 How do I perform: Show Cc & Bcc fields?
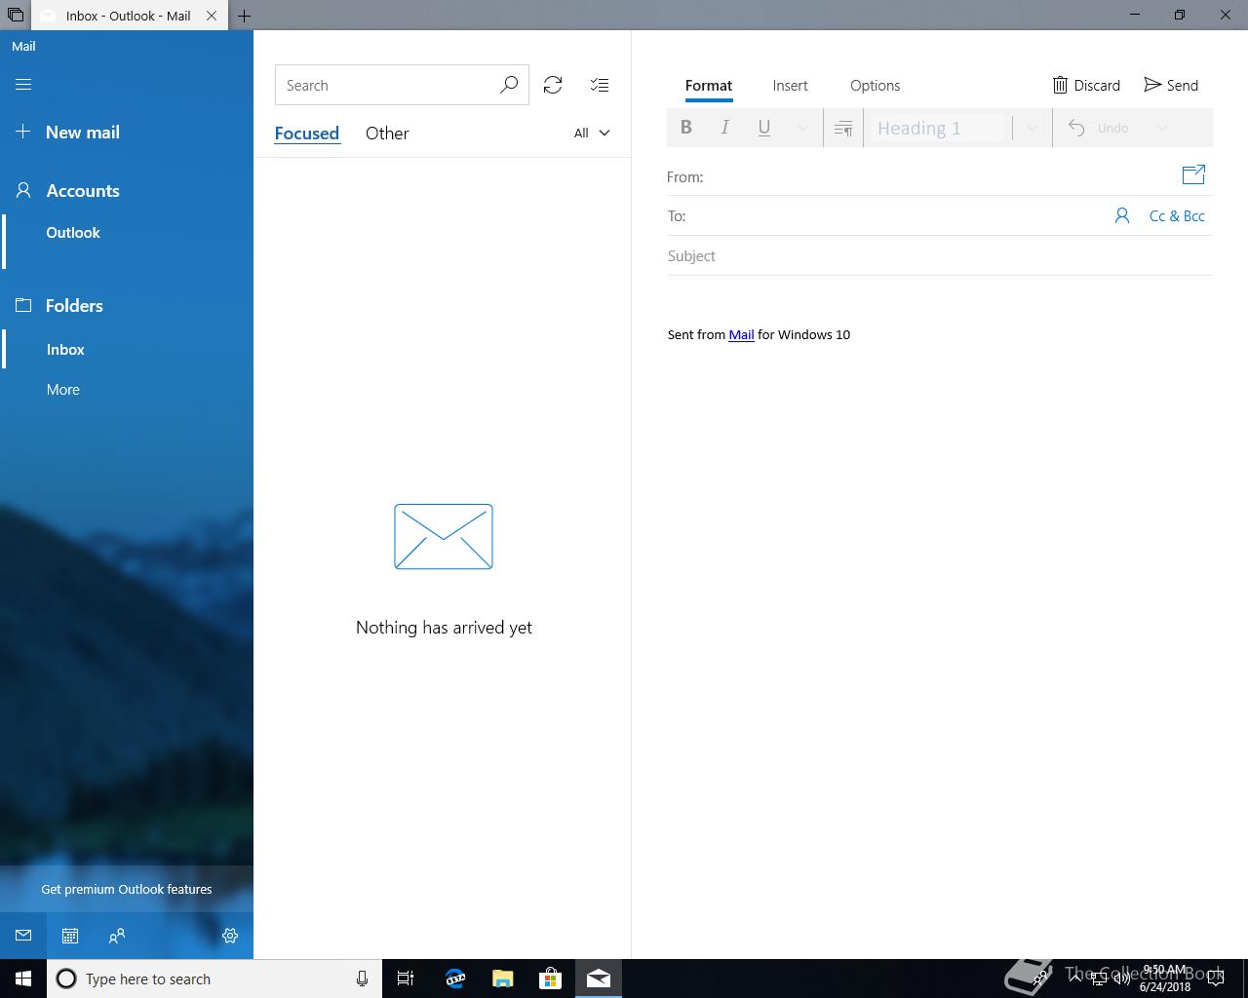point(1177,216)
